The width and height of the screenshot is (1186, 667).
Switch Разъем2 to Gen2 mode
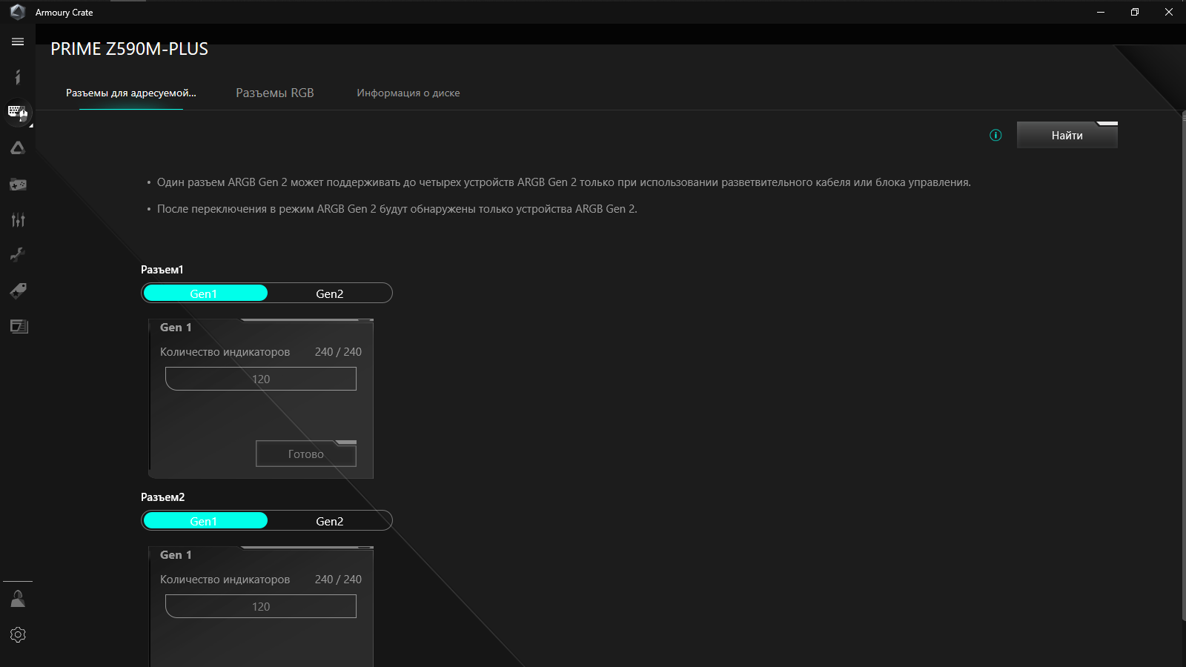330,521
